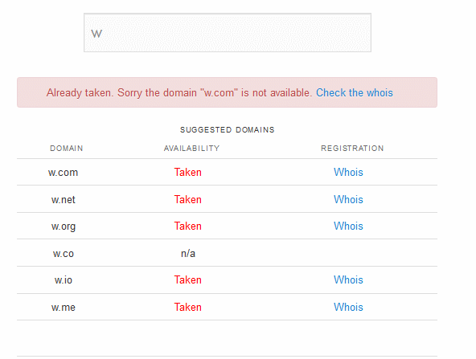Viewport: 476px width, 359px height.
Task: Click the w.com domain name cell
Action: (64, 172)
